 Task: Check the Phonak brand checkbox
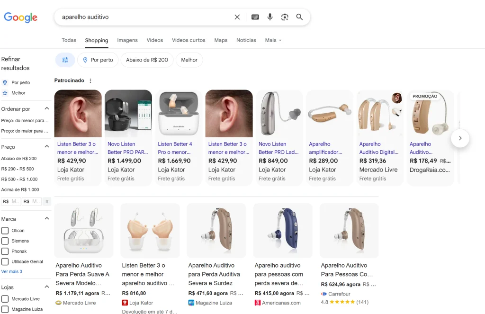tap(5, 251)
